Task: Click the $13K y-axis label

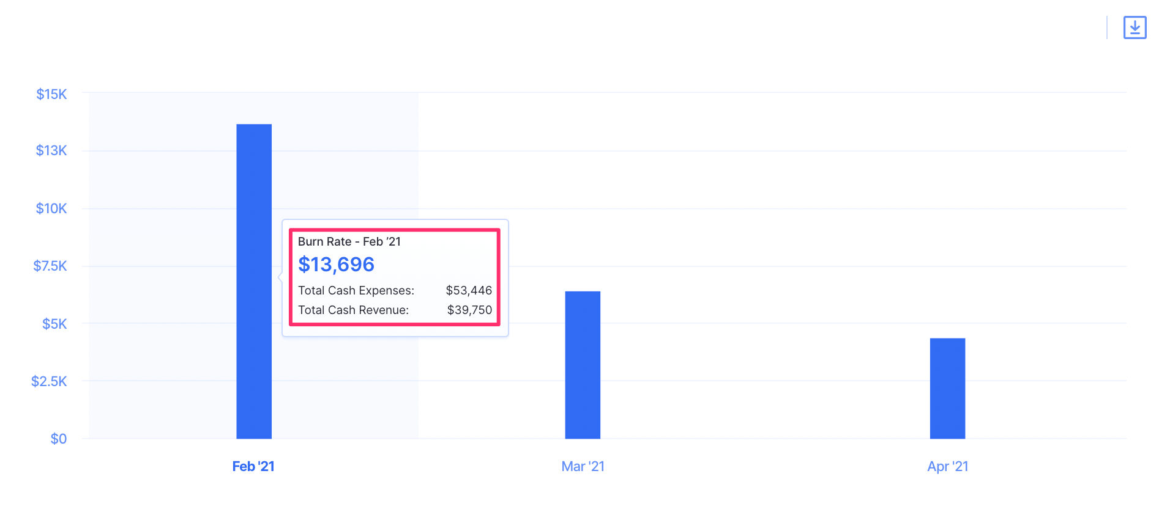Action: tap(51, 150)
